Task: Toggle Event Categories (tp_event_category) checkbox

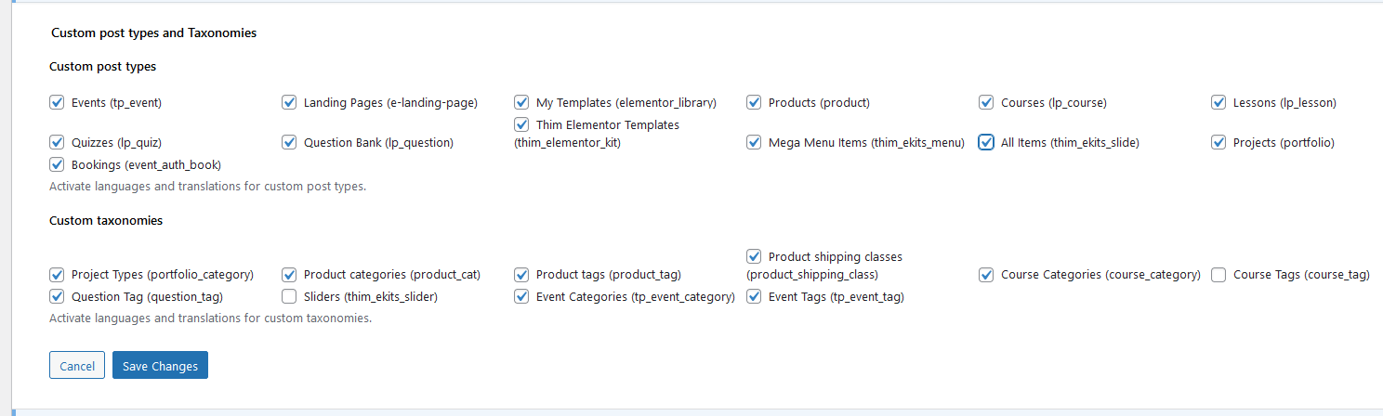Action: pyautogui.click(x=521, y=297)
